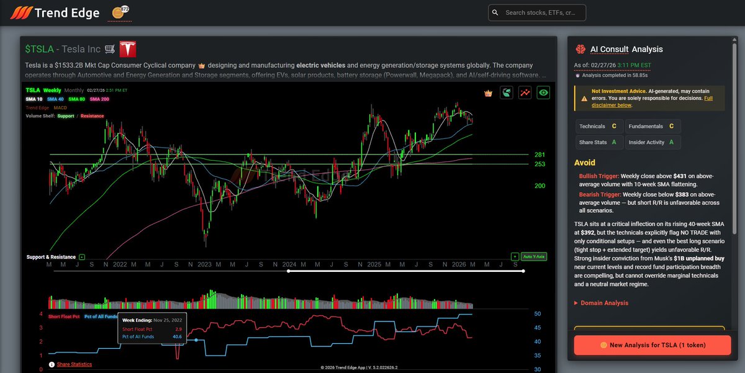Toggle Volume Shelf Support levels
This screenshot has width=745, height=373.
(65, 116)
